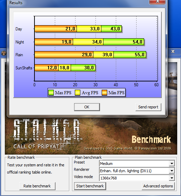The width and height of the screenshot is (181, 196).
Task: Click the Start benchmark button
Action: pos(90,186)
